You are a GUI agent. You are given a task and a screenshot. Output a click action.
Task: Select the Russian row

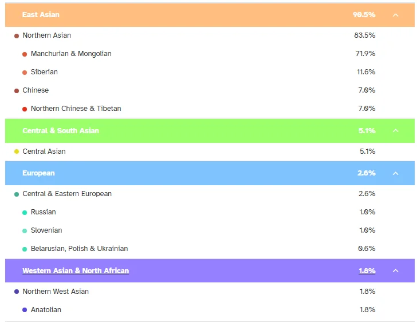tap(210, 212)
